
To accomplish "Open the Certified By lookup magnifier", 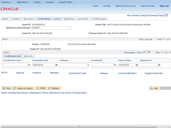I will coord(115,65).
